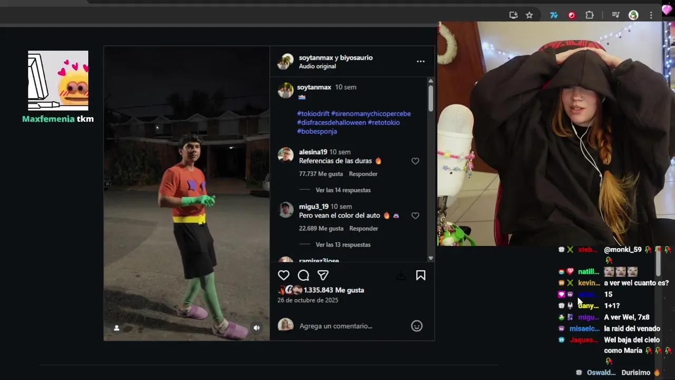The width and height of the screenshot is (675, 380).
Task: Click the stream chat scrollbar
Action: point(658,262)
